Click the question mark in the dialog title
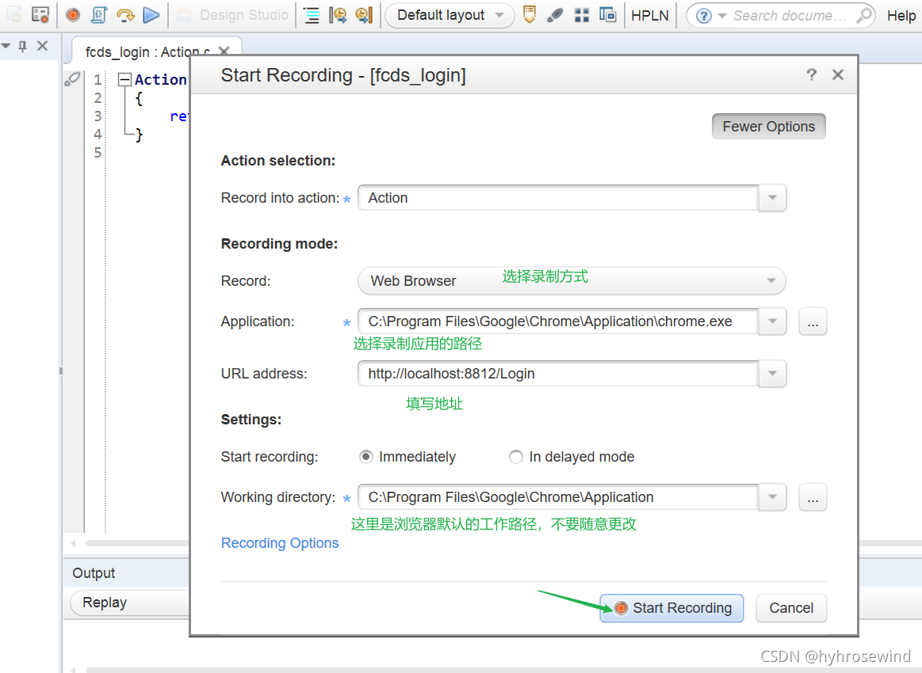922x673 pixels. pos(812,74)
